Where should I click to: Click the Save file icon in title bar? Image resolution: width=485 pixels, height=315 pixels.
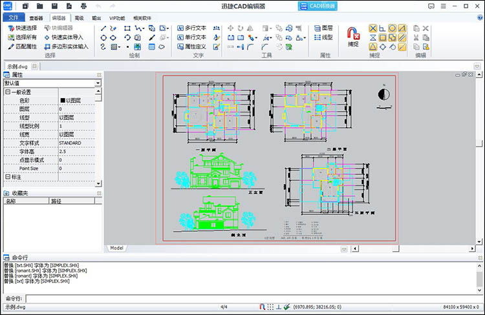54,6
